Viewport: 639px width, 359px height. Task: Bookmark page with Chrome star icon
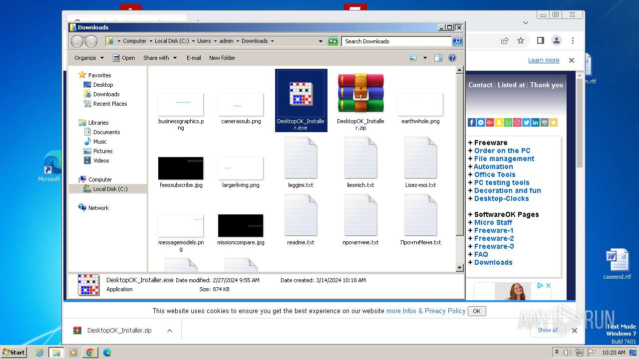(x=521, y=40)
